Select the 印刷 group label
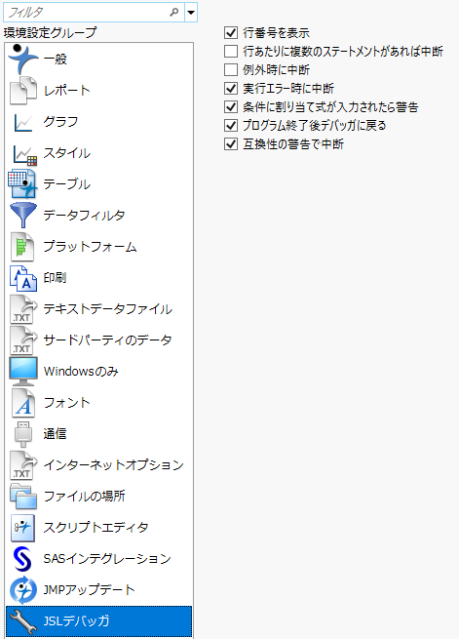459x639 pixels. pos(55,278)
